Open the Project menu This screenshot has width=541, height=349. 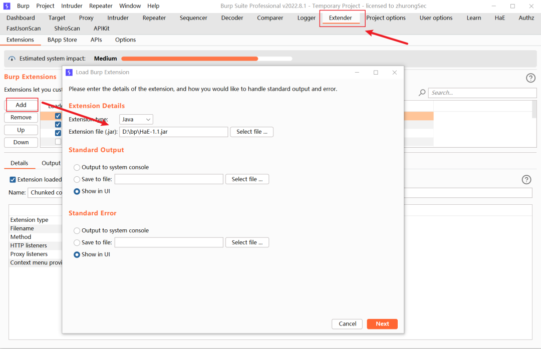(x=45, y=6)
